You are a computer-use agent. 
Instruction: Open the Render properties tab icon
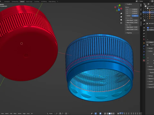[x=144, y=28]
